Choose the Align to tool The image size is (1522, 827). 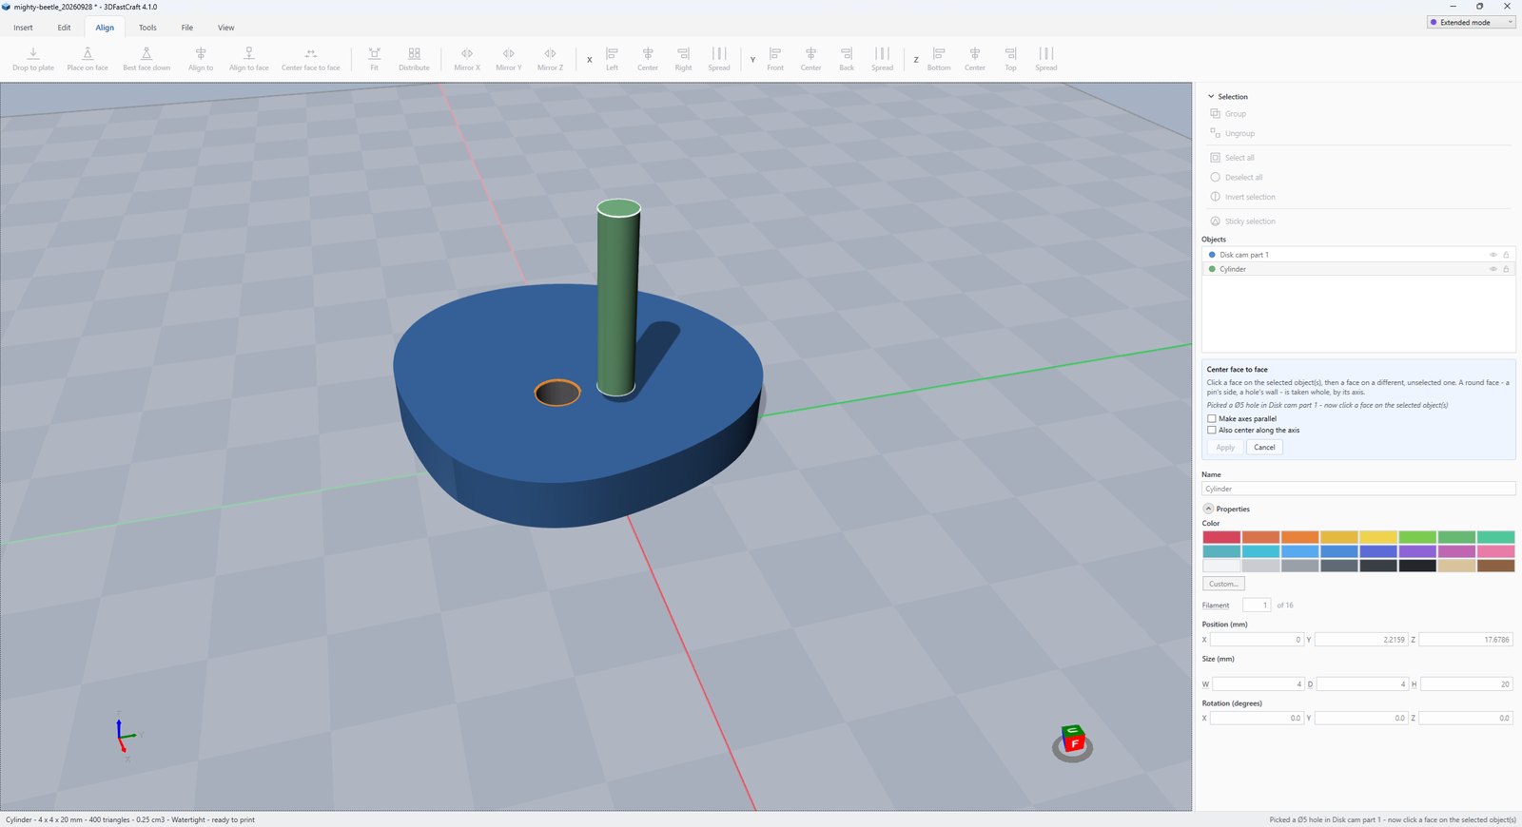coord(201,59)
